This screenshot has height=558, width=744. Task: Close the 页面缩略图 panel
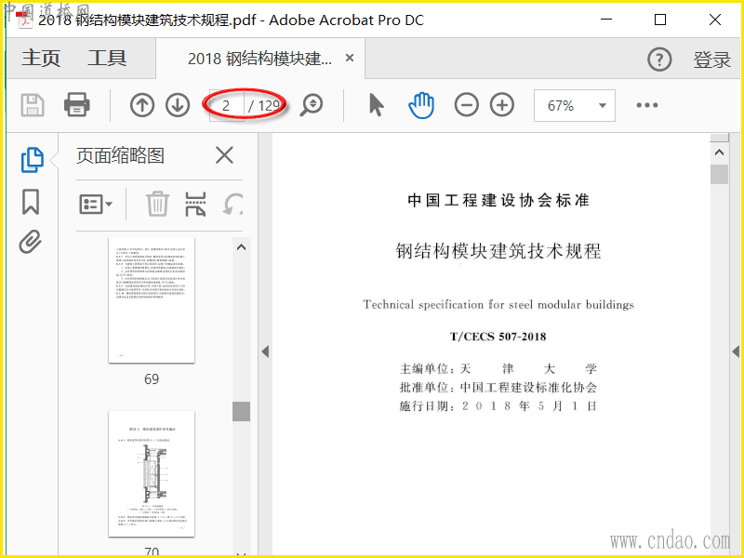[224, 155]
